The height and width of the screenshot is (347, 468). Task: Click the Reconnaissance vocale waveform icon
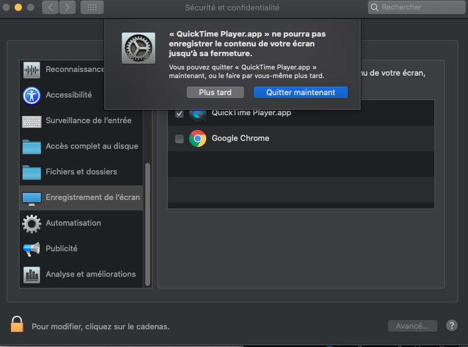(32, 70)
